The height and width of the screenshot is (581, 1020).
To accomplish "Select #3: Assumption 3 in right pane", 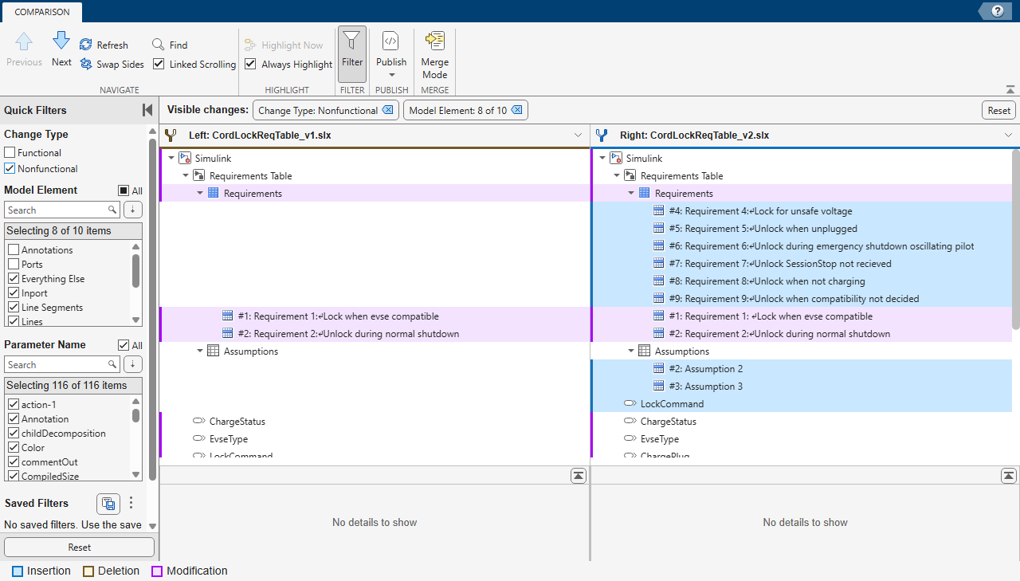I will coord(801,387).
